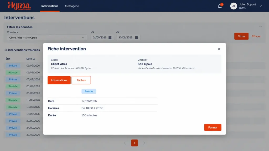This screenshot has height=151, width=269.
Task: Click the JD user avatar
Action: (234, 6)
